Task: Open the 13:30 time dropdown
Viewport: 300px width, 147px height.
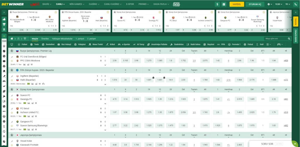Action: [279, 4]
